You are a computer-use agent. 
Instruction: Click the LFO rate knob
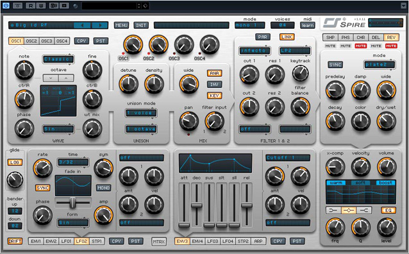[x=42, y=168]
